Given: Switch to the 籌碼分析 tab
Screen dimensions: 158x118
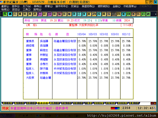Looking at the screenshot, I should click(x=55, y=103).
